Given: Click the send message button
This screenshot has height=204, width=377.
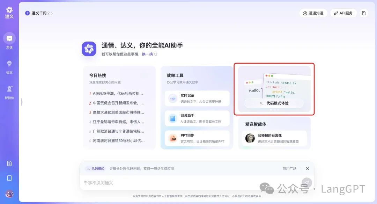Looking at the screenshot, I should pos(307,183).
